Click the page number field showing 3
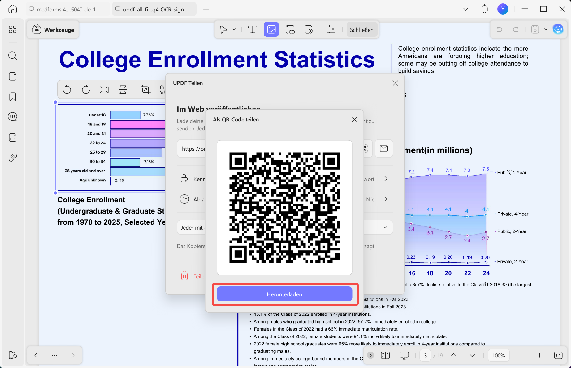The height and width of the screenshot is (368, 571). point(425,356)
